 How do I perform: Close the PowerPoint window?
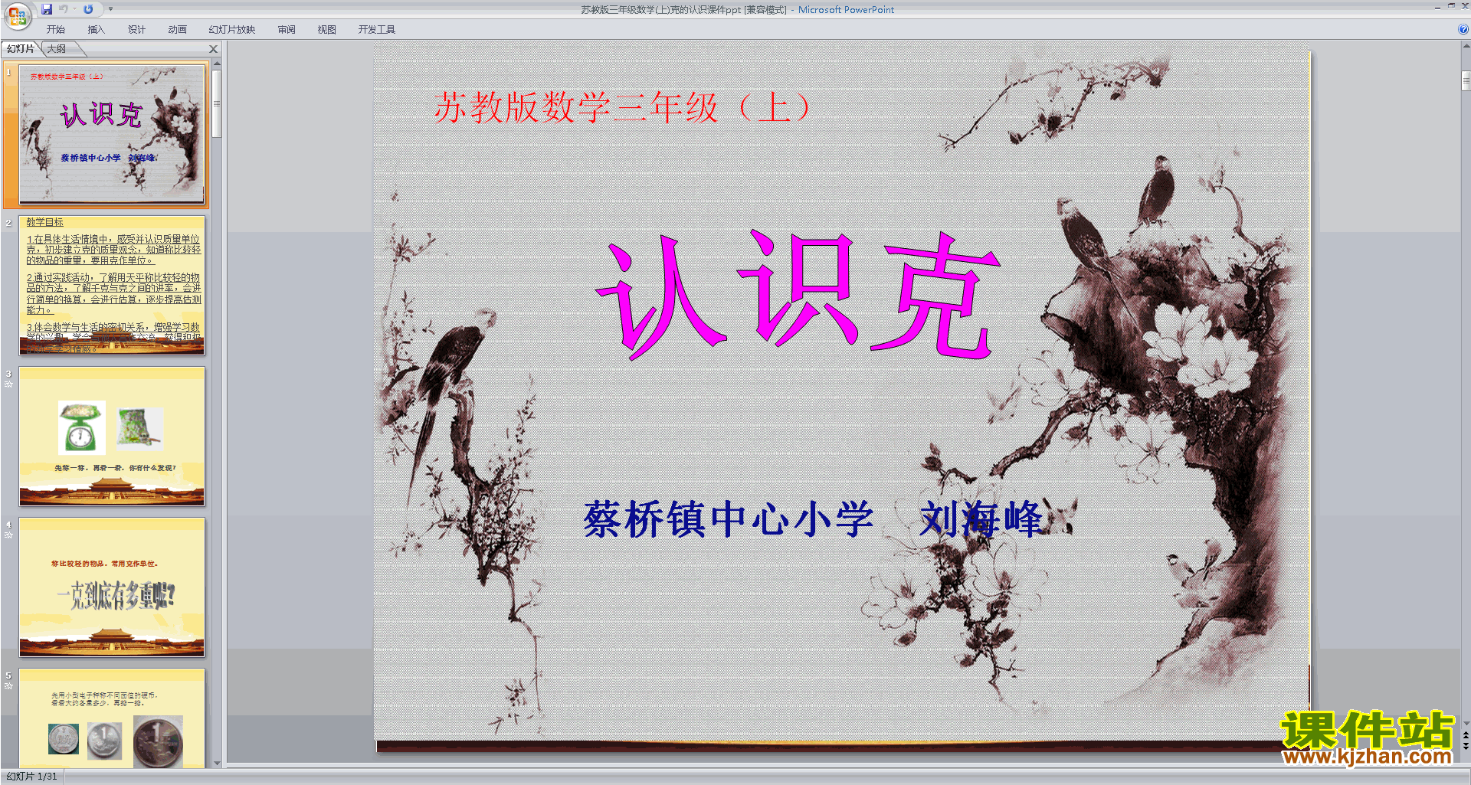click(1465, 6)
